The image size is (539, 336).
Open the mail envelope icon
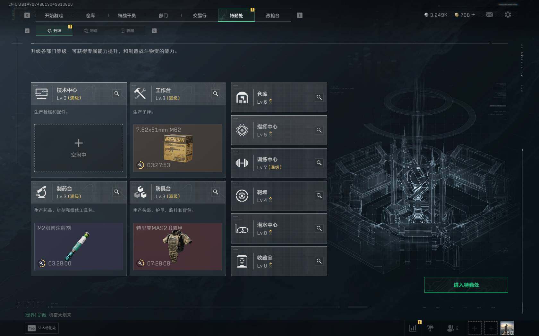point(489,15)
